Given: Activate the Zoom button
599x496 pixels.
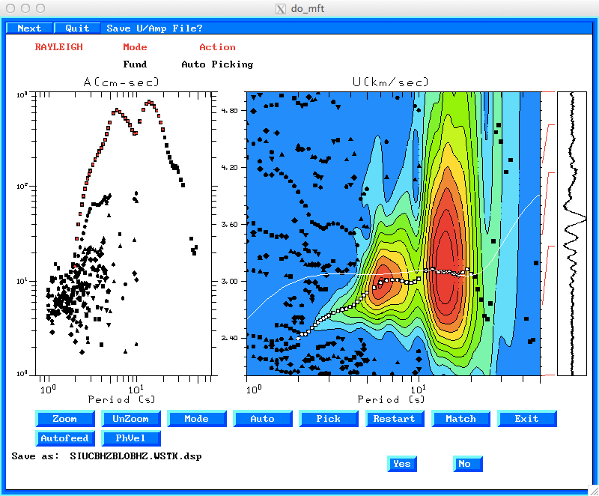Looking at the screenshot, I should click(x=65, y=419).
